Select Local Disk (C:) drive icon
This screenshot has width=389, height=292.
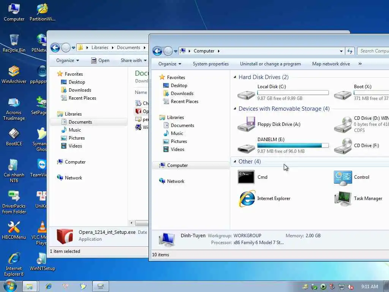click(246, 95)
